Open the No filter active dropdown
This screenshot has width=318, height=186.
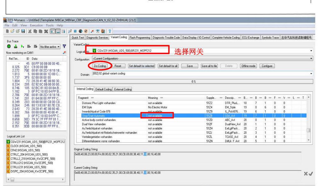50,46
